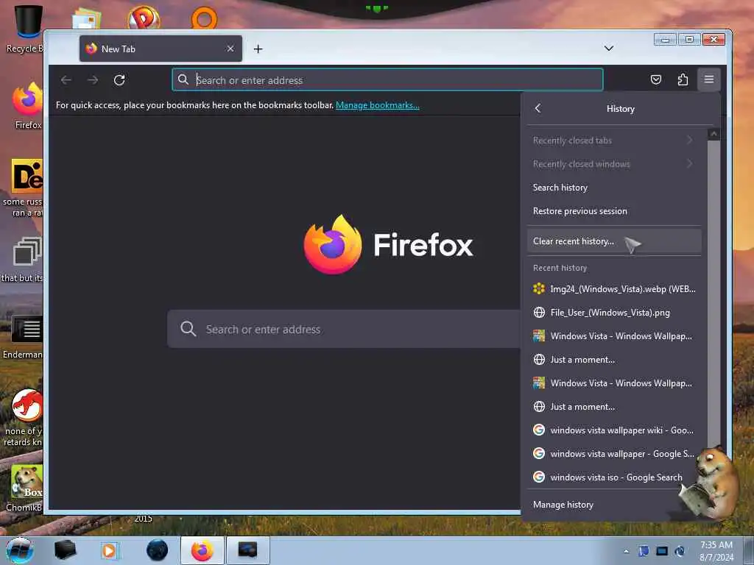Screen dimensions: 754x565
Task: Select Clear recent history...
Action: tap(613, 241)
